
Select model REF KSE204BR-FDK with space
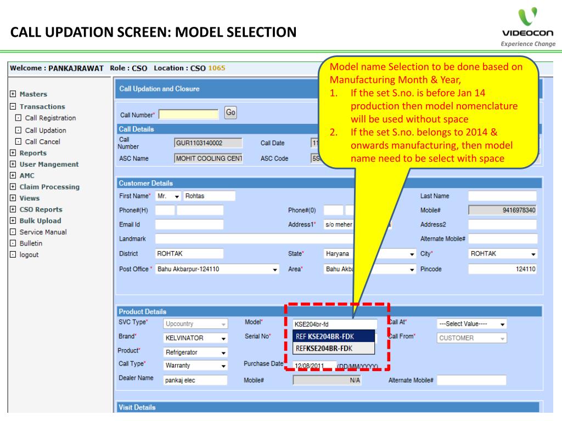coord(334,337)
